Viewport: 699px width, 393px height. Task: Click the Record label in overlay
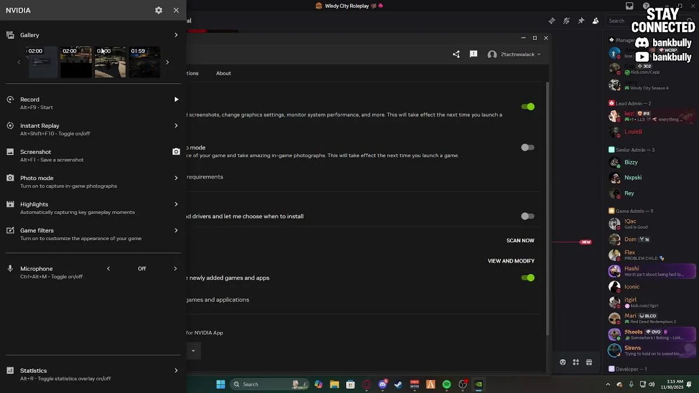pos(29,99)
